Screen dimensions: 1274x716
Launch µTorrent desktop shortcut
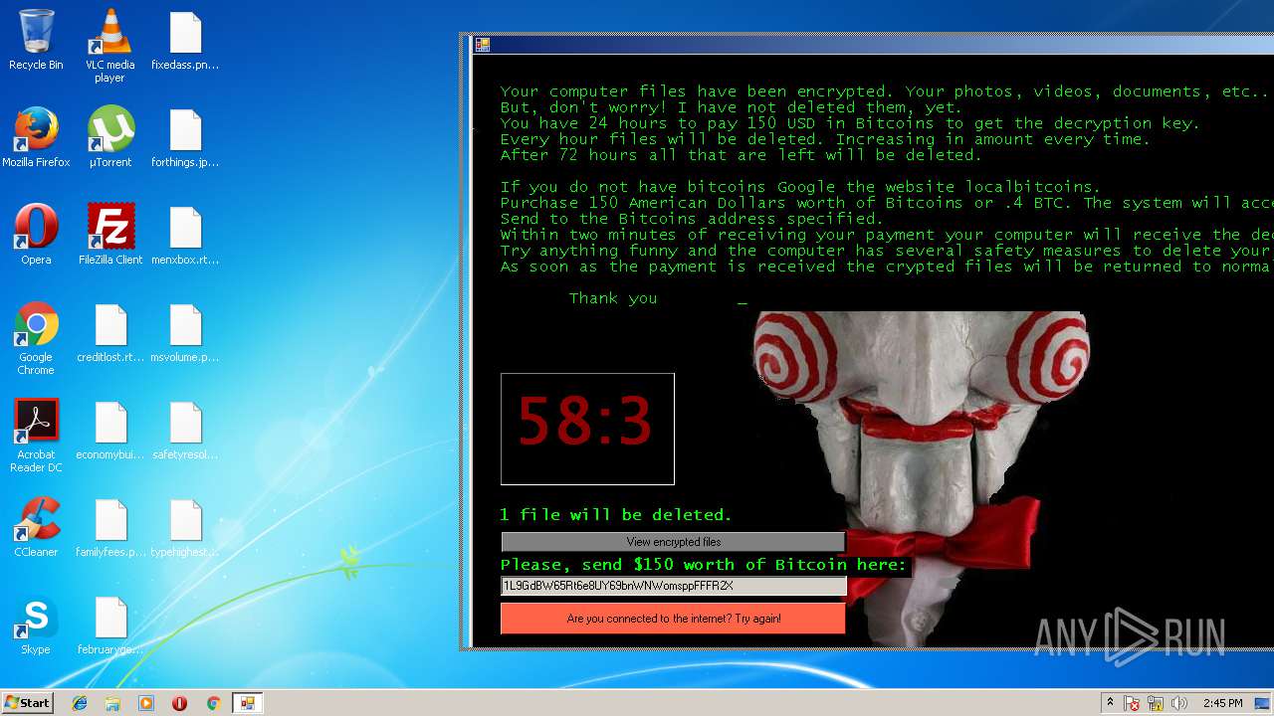pyautogui.click(x=109, y=137)
